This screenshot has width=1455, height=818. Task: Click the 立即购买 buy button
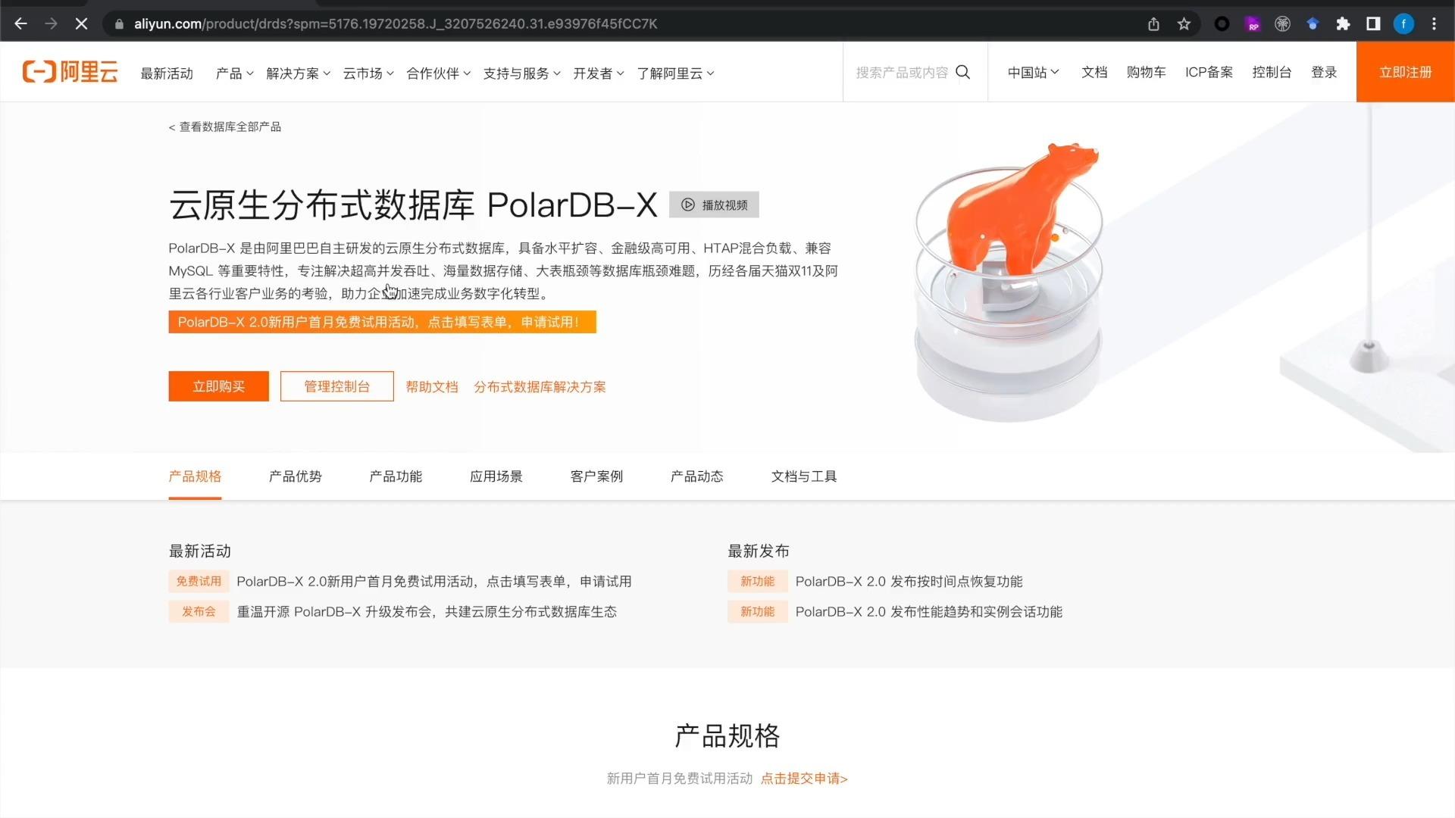pyautogui.click(x=218, y=386)
